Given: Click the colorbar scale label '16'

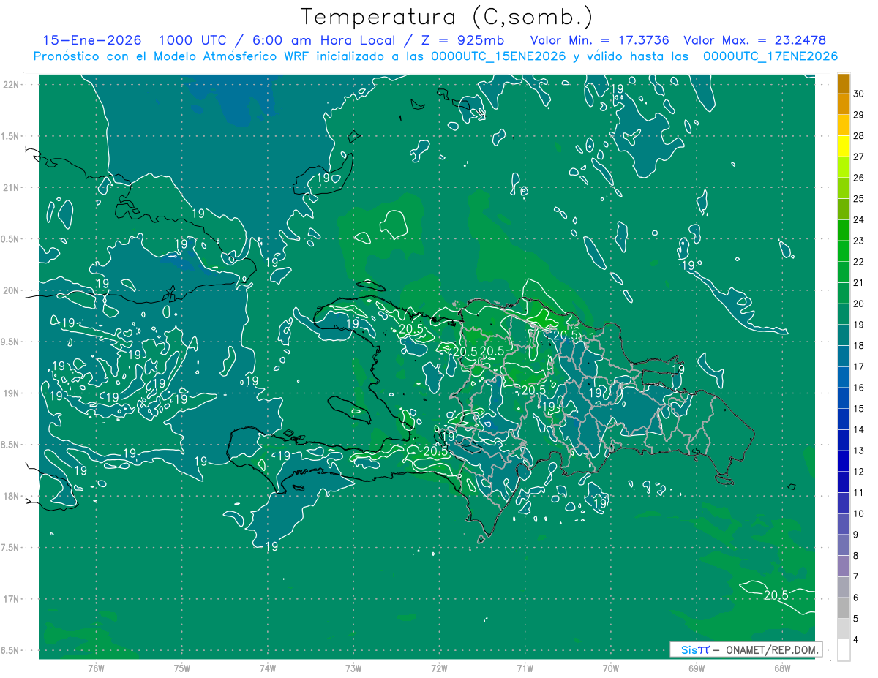Looking at the screenshot, I should [x=859, y=387].
